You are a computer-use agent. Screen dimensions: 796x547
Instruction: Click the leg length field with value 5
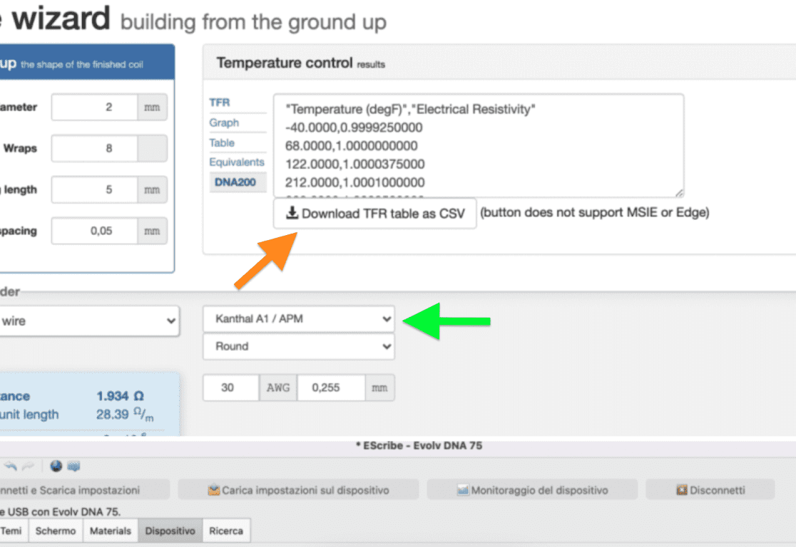[94, 189]
